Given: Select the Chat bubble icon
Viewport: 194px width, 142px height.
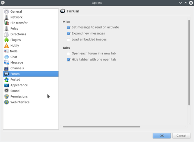Looking at the screenshot, I should coord(6,57).
